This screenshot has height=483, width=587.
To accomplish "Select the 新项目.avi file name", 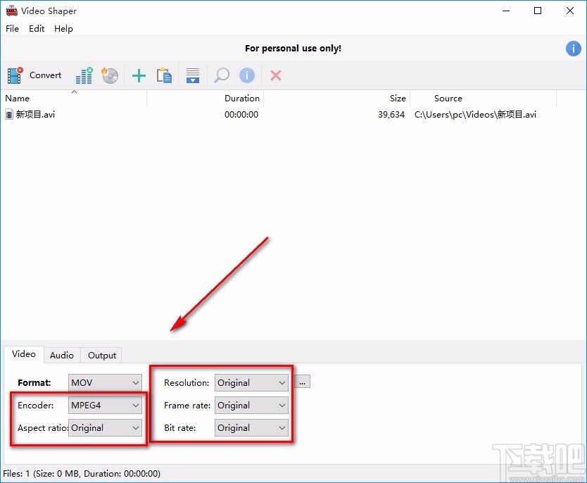I will pos(36,115).
